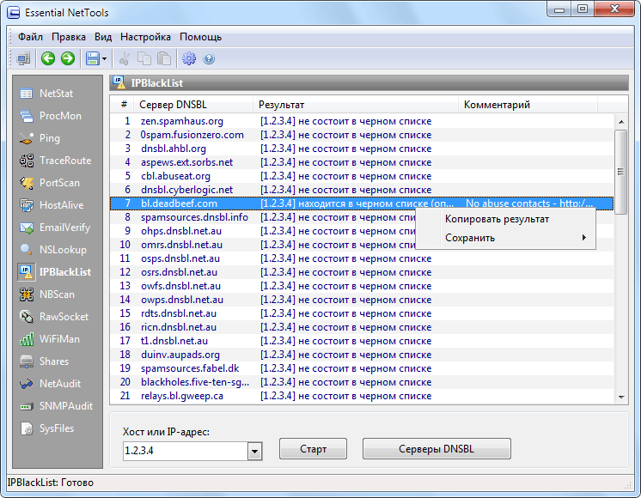Screen dimensions: 641x498
Task: Click the computer icon in toolbar
Action: click(24, 59)
